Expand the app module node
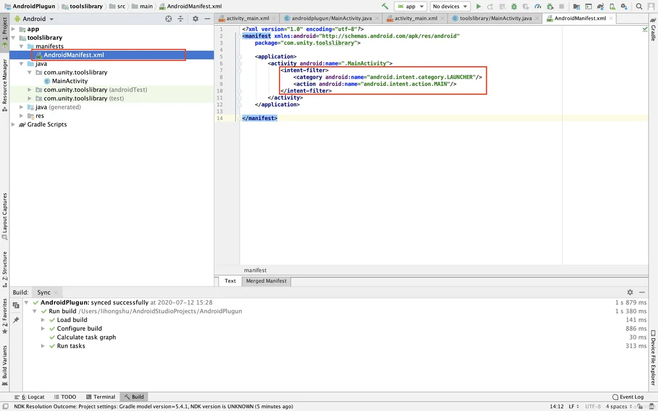Screen dimensions: 658x411 (x=13, y=29)
